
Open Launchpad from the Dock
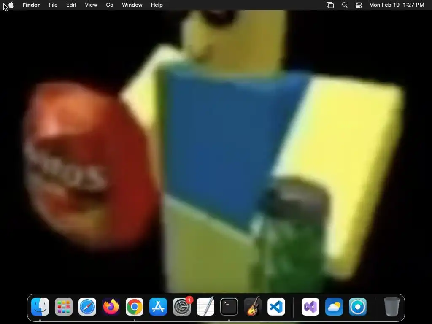point(64,307)
